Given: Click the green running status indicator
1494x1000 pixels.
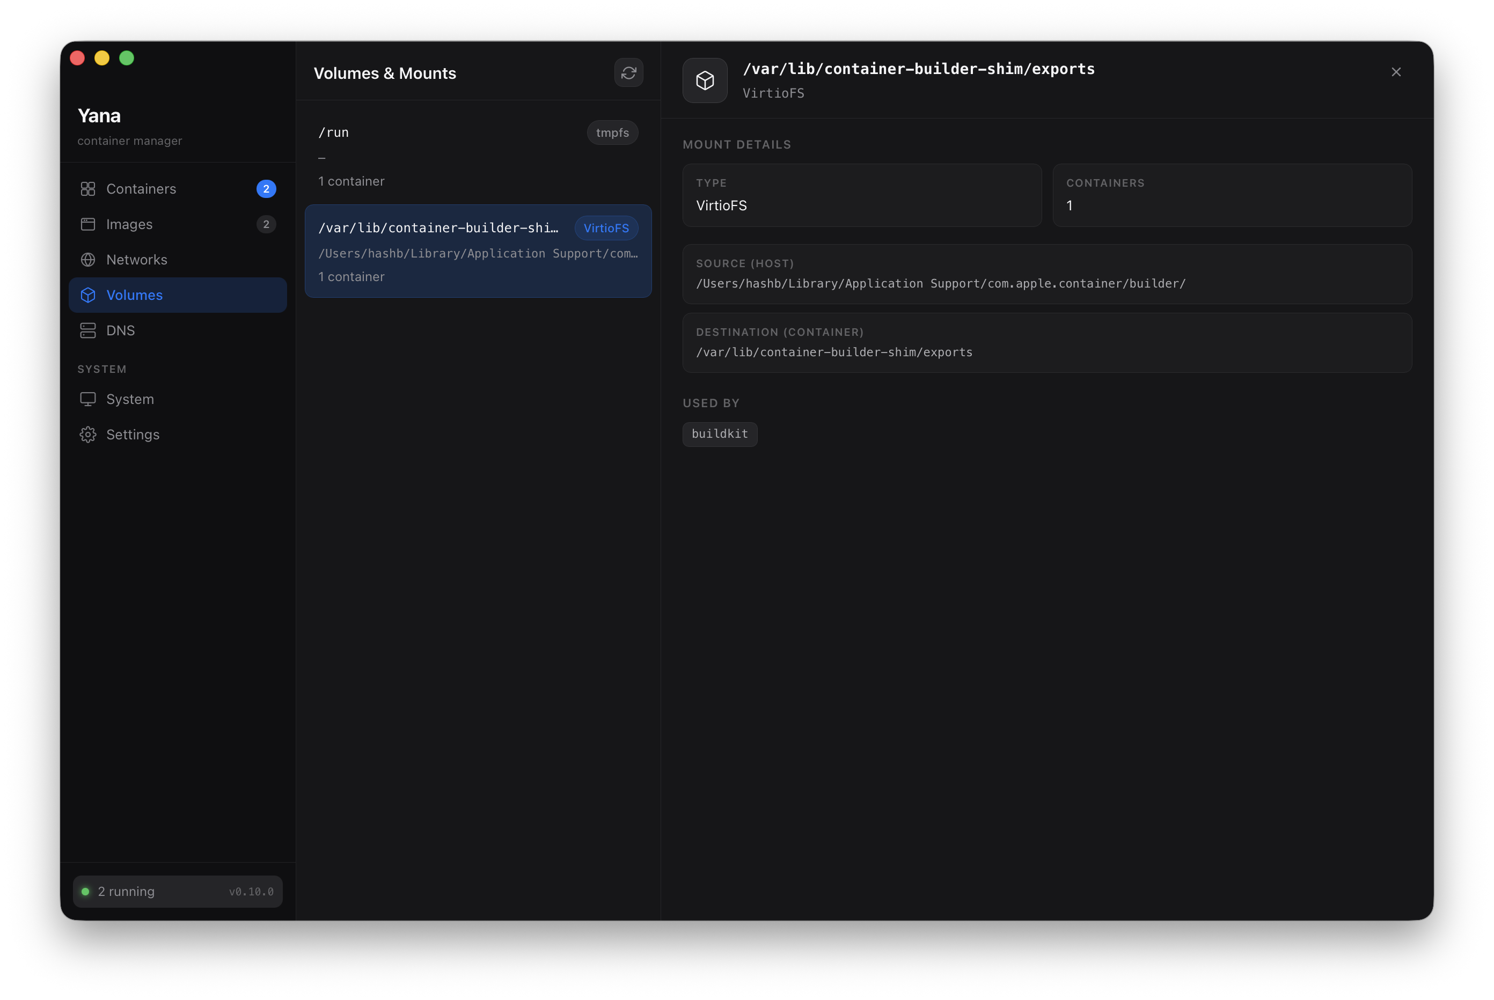Looking at the screenshot, I should coord(86,892).
